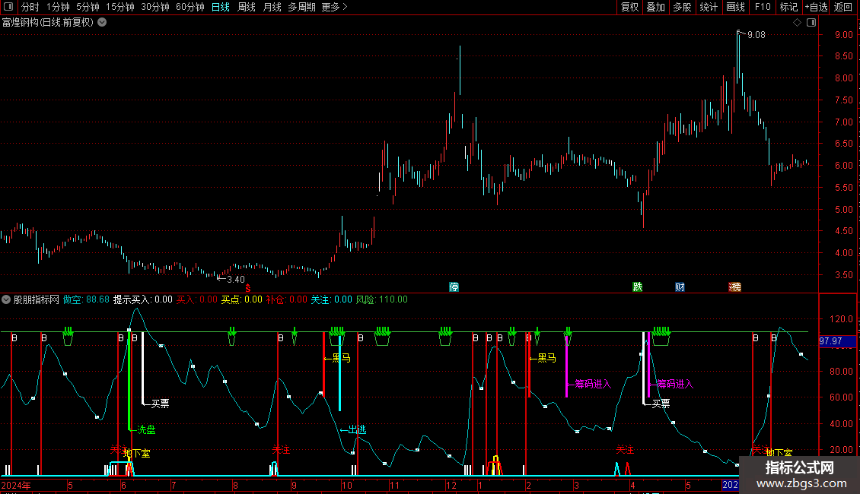Click the green 洗盘 signal label
This screenshot has width=860, height=494.
pyautogui.click(x=146, y=429)
